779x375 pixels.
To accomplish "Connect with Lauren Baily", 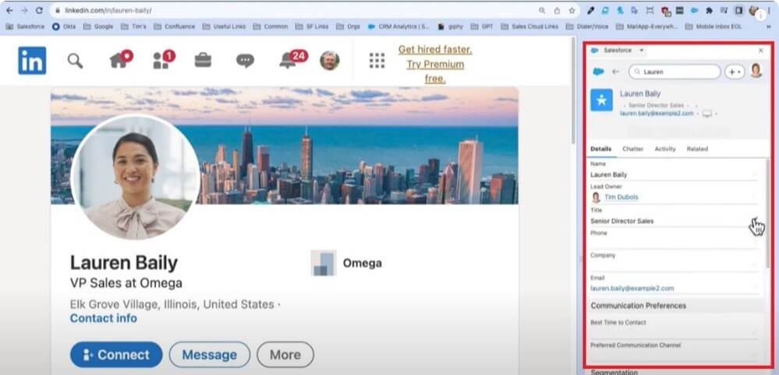I will tap(116, 355).
